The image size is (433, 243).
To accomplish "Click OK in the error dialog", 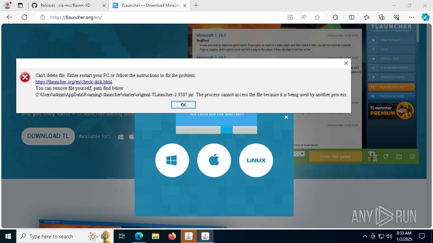I will click(x=183, y=105).
